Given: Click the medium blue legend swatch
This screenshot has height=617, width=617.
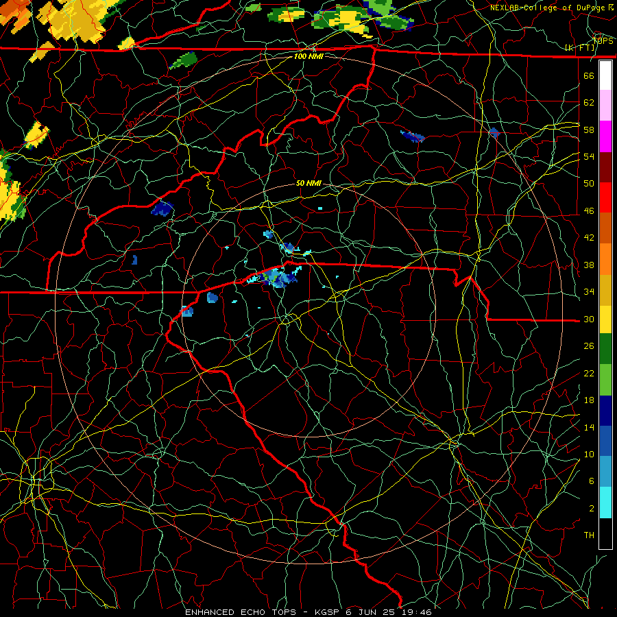Looking at the screenshot, I should (x=605, y=441).
